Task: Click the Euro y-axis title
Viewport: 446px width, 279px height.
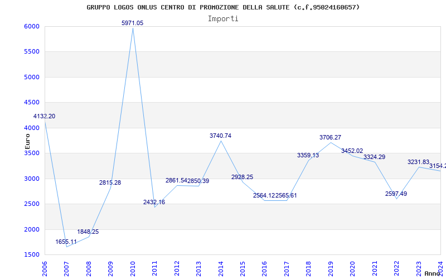Action: (x=27, y=142)
